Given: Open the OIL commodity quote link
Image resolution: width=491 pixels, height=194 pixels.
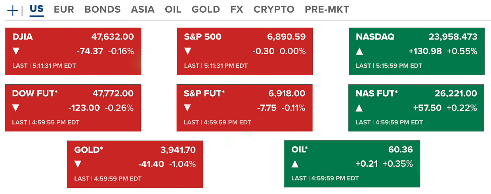Looking at the screenshot, I should pyautogui.click(x=300, y=150).
